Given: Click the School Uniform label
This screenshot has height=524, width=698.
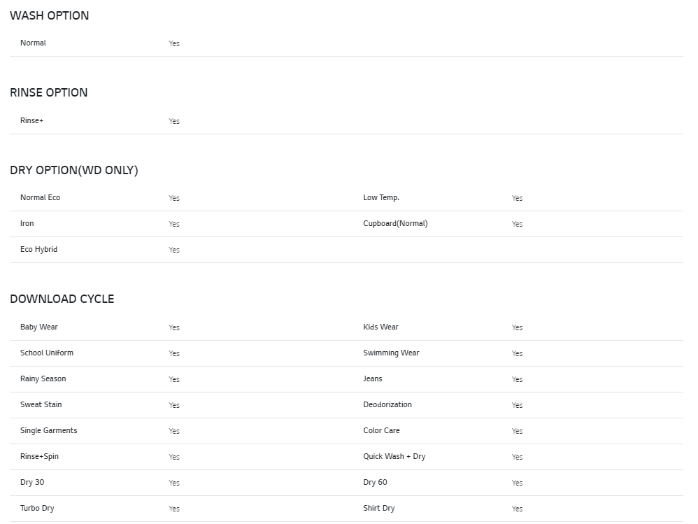Looking at the screenshot, I should (x=46, y=353).
